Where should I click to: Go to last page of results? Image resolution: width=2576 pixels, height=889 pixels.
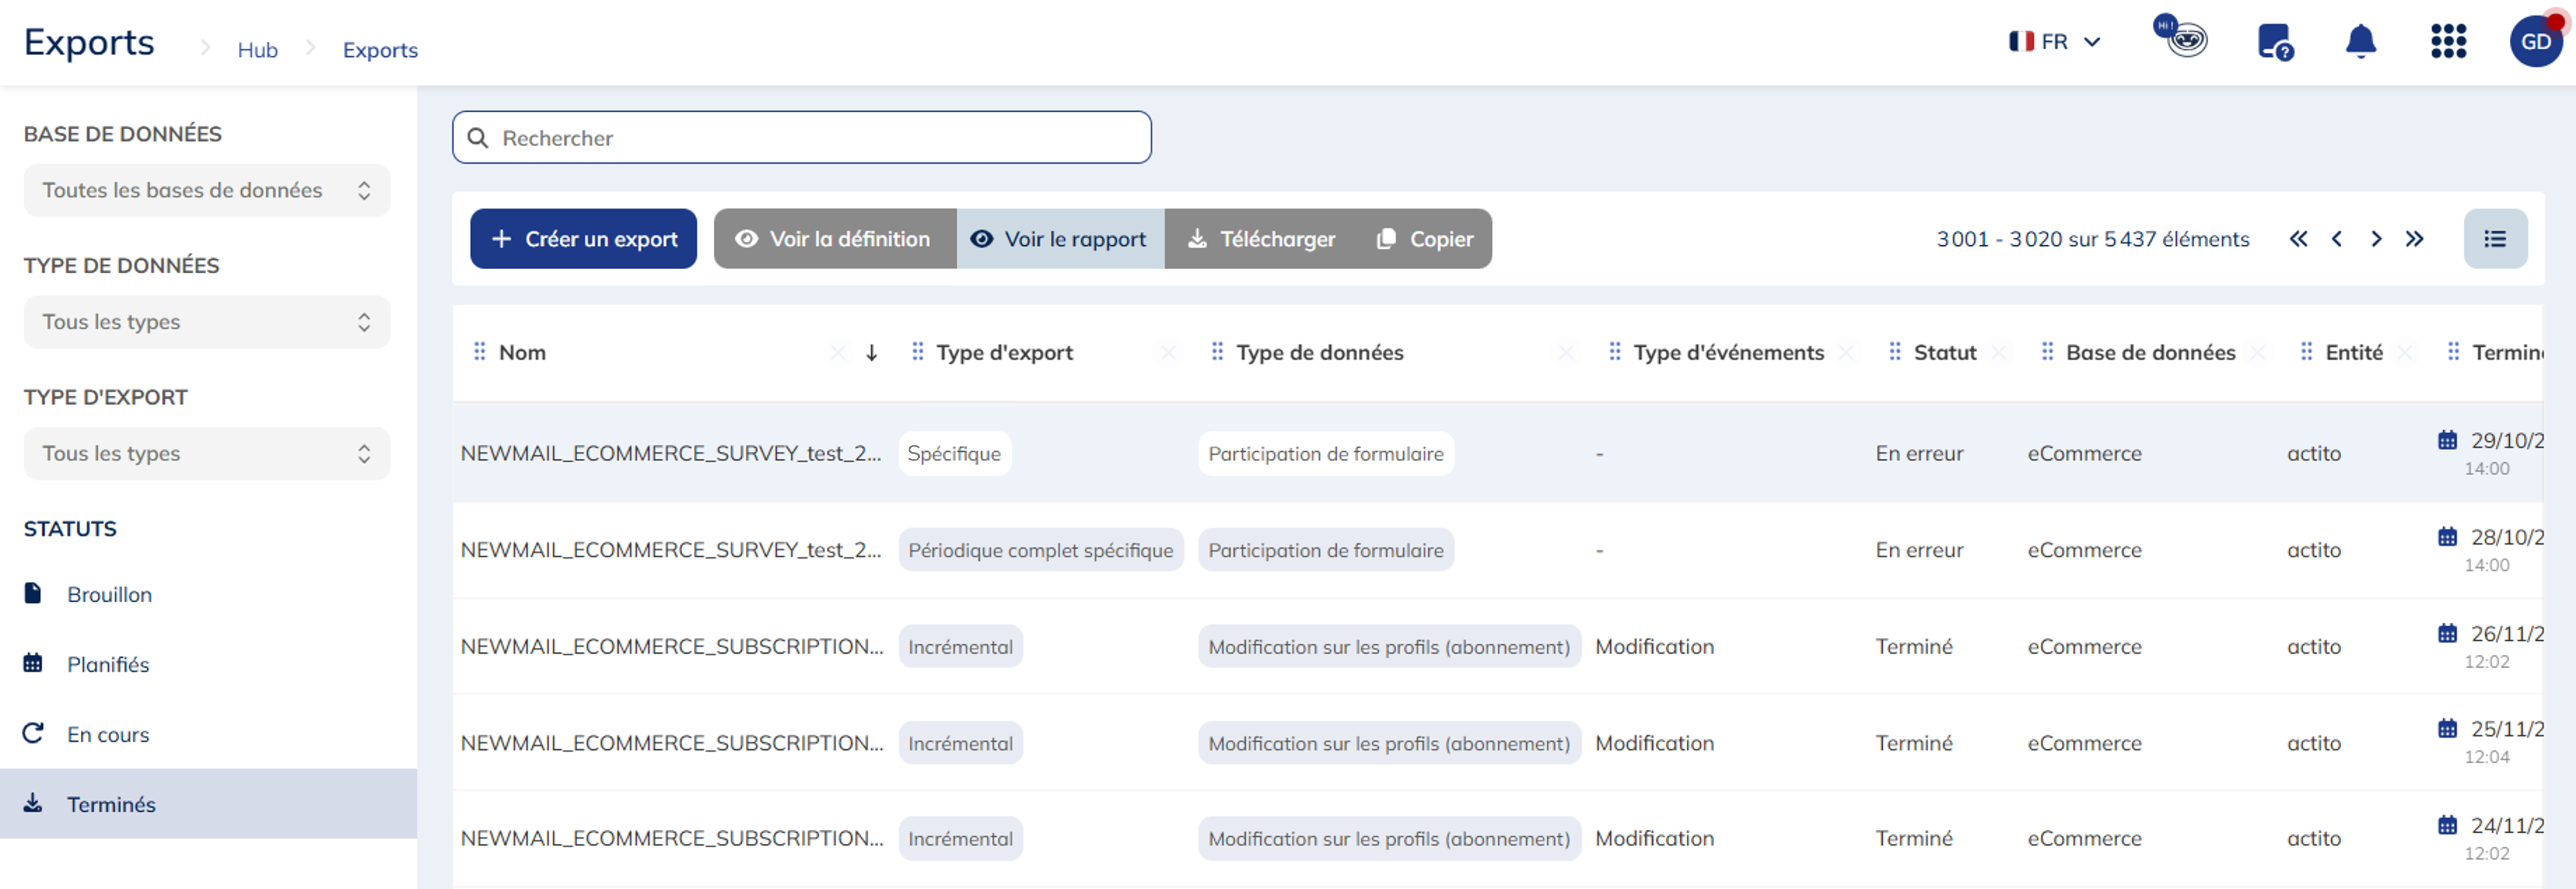tap(2415, 239)
